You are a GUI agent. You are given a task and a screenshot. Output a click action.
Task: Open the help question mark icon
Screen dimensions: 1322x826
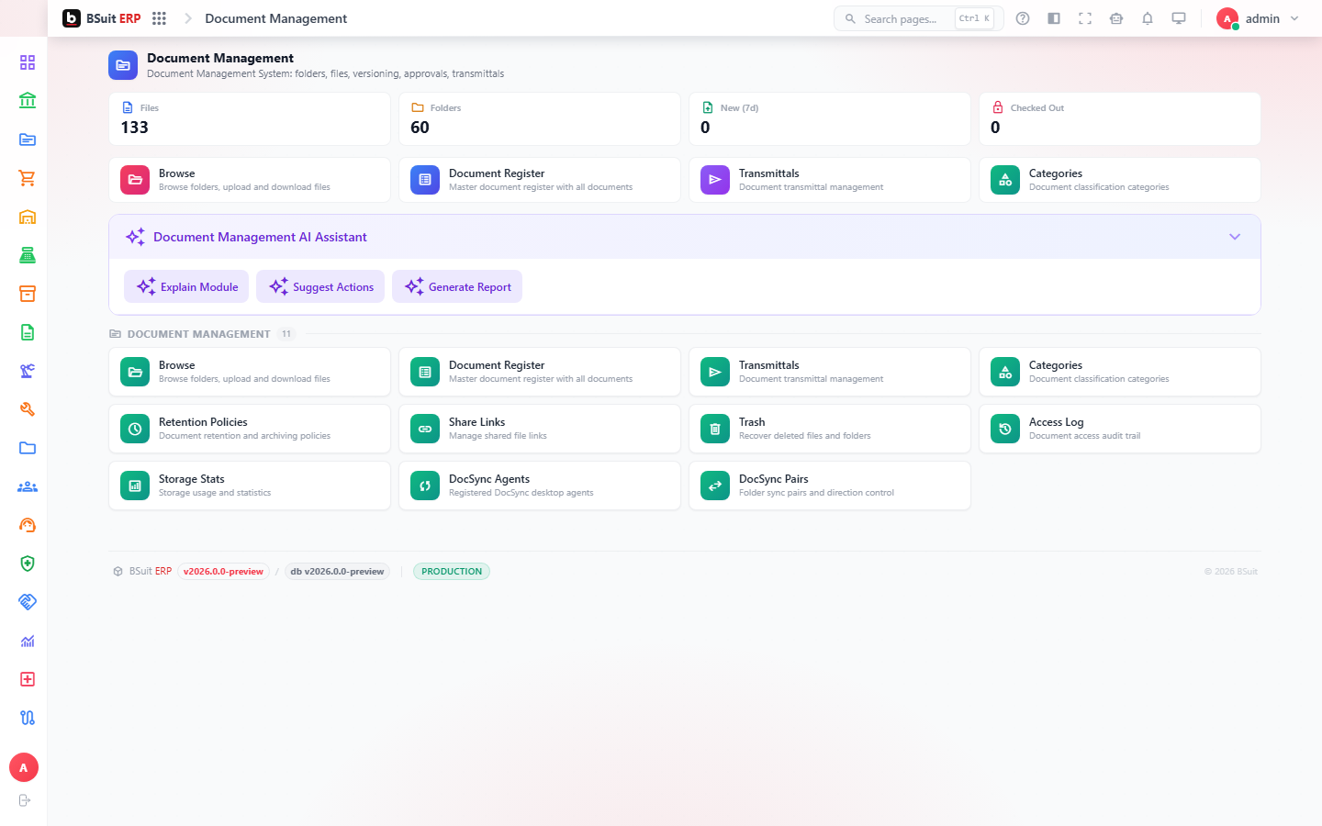click(x=1023, y=18)
